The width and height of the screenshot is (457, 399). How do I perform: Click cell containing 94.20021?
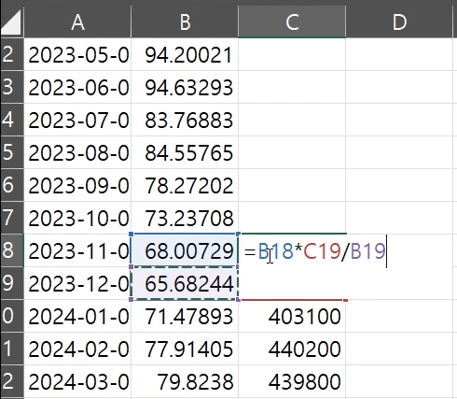pos(185,54)
